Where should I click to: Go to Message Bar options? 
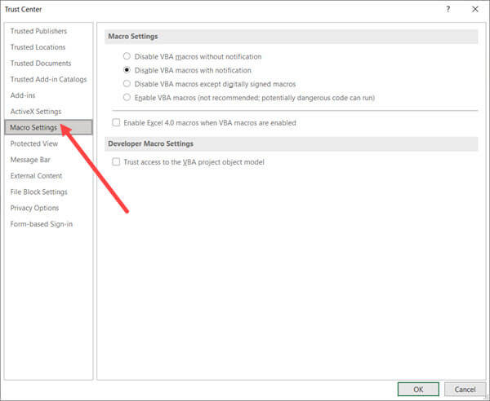click(x=30, y=160)
